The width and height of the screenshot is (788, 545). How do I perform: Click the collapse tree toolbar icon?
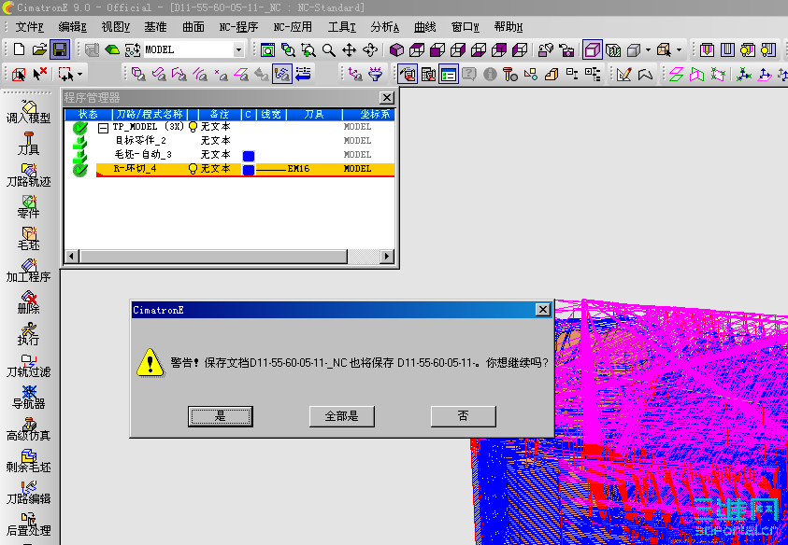572,75
